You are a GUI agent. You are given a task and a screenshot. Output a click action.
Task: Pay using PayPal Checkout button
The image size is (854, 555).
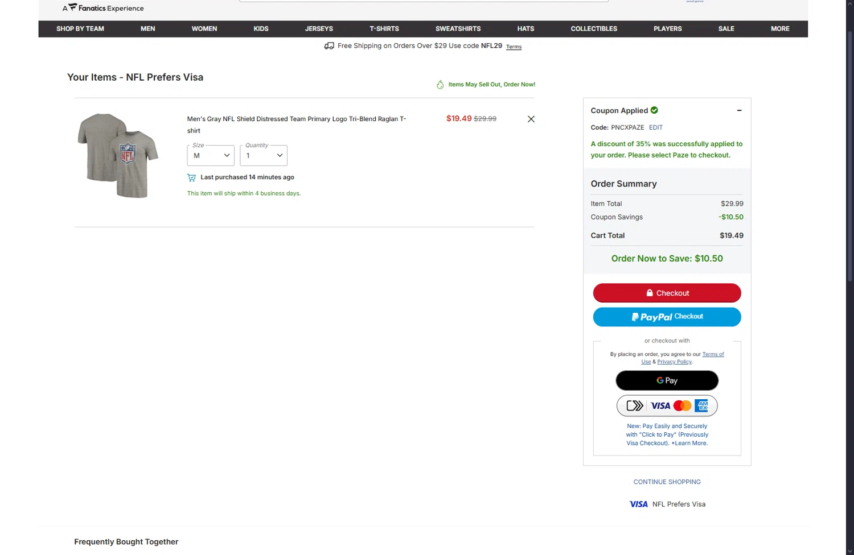tap(667, 317)
